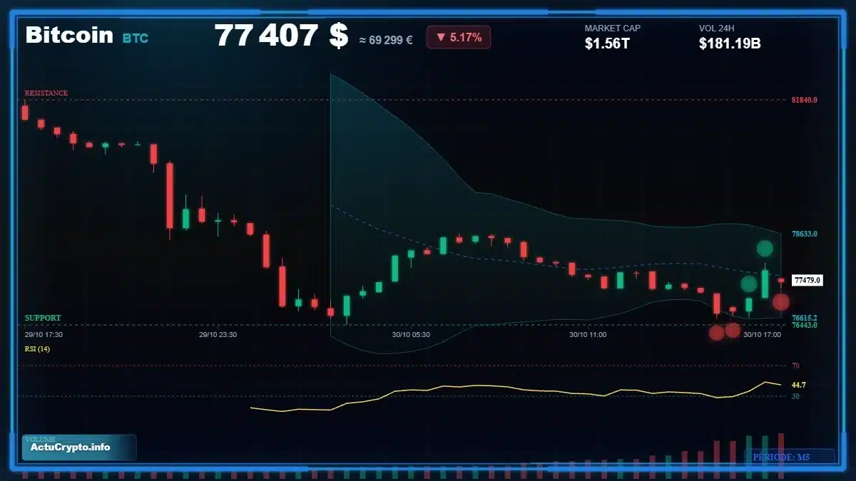Click the 30/10 17:00 time label

[762, 334]
